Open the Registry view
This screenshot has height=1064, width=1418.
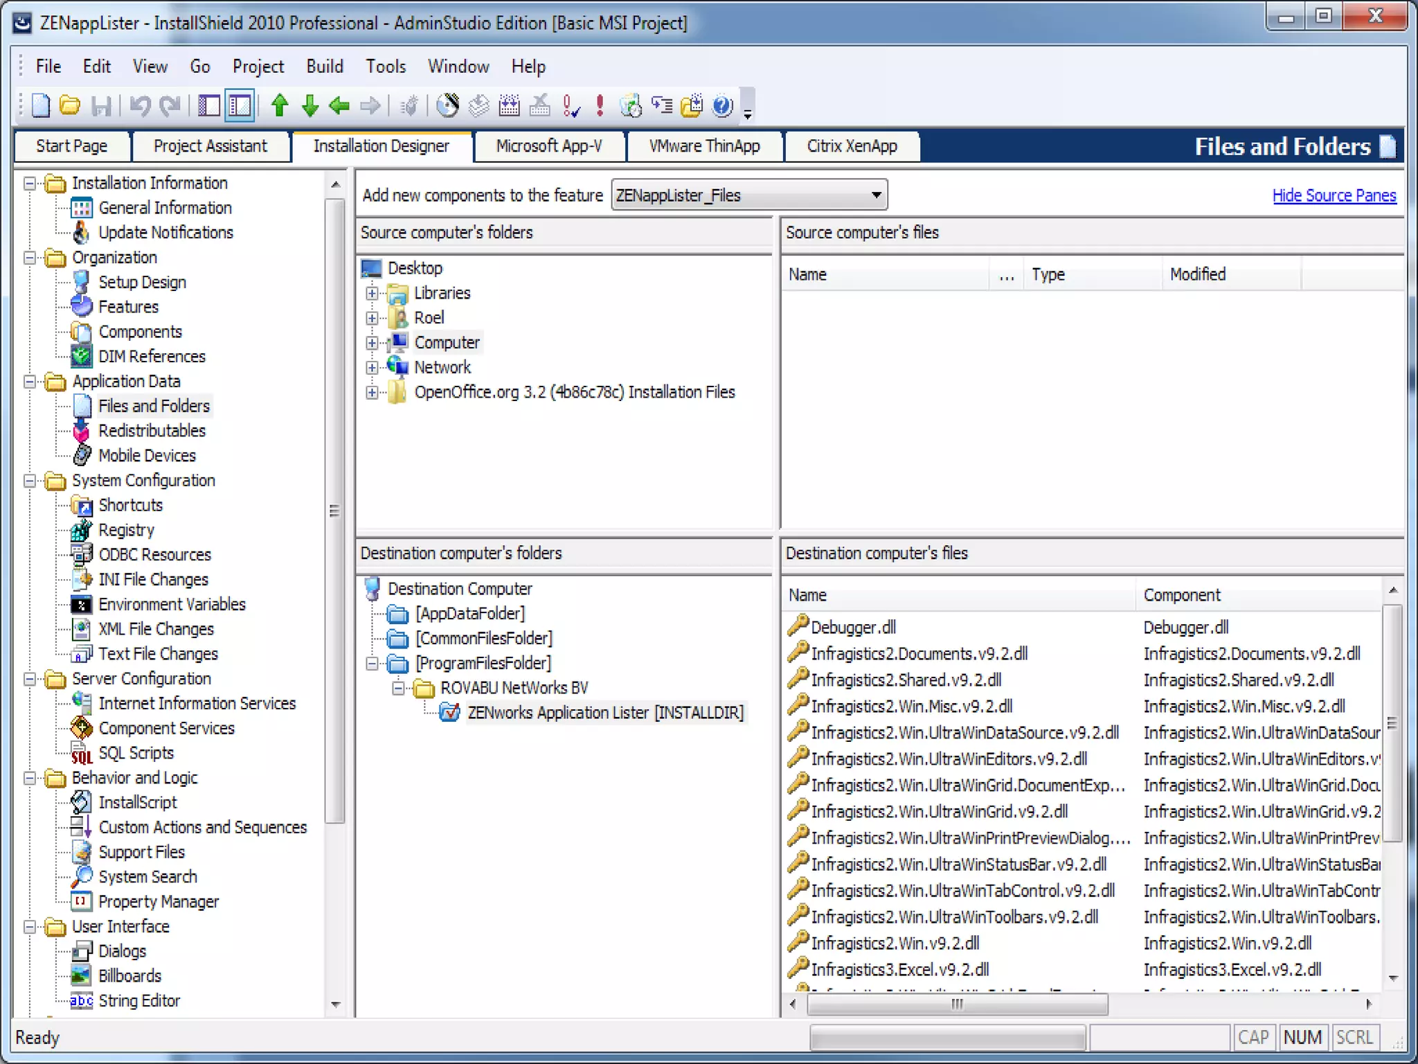[x=126, y=530]
